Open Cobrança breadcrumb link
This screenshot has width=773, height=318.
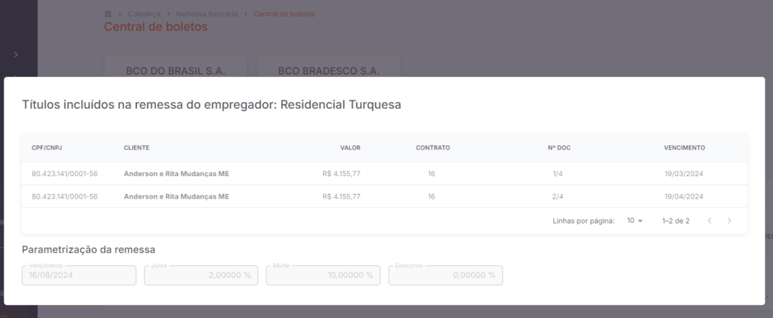tap(144, 14)
